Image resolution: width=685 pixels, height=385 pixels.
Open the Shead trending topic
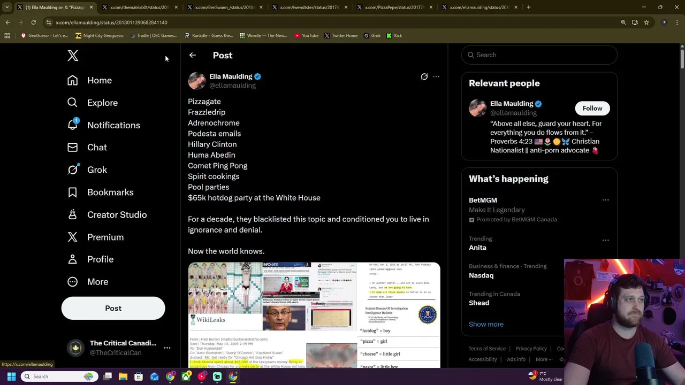tap(479, 303)
